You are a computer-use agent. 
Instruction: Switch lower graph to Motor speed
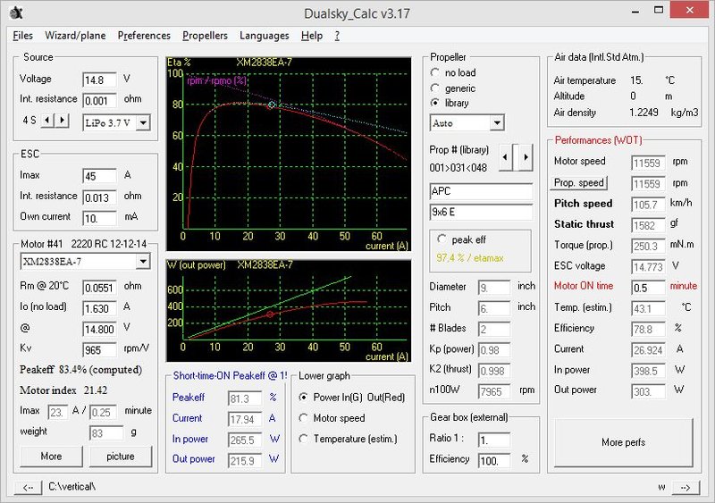[305, 418]
